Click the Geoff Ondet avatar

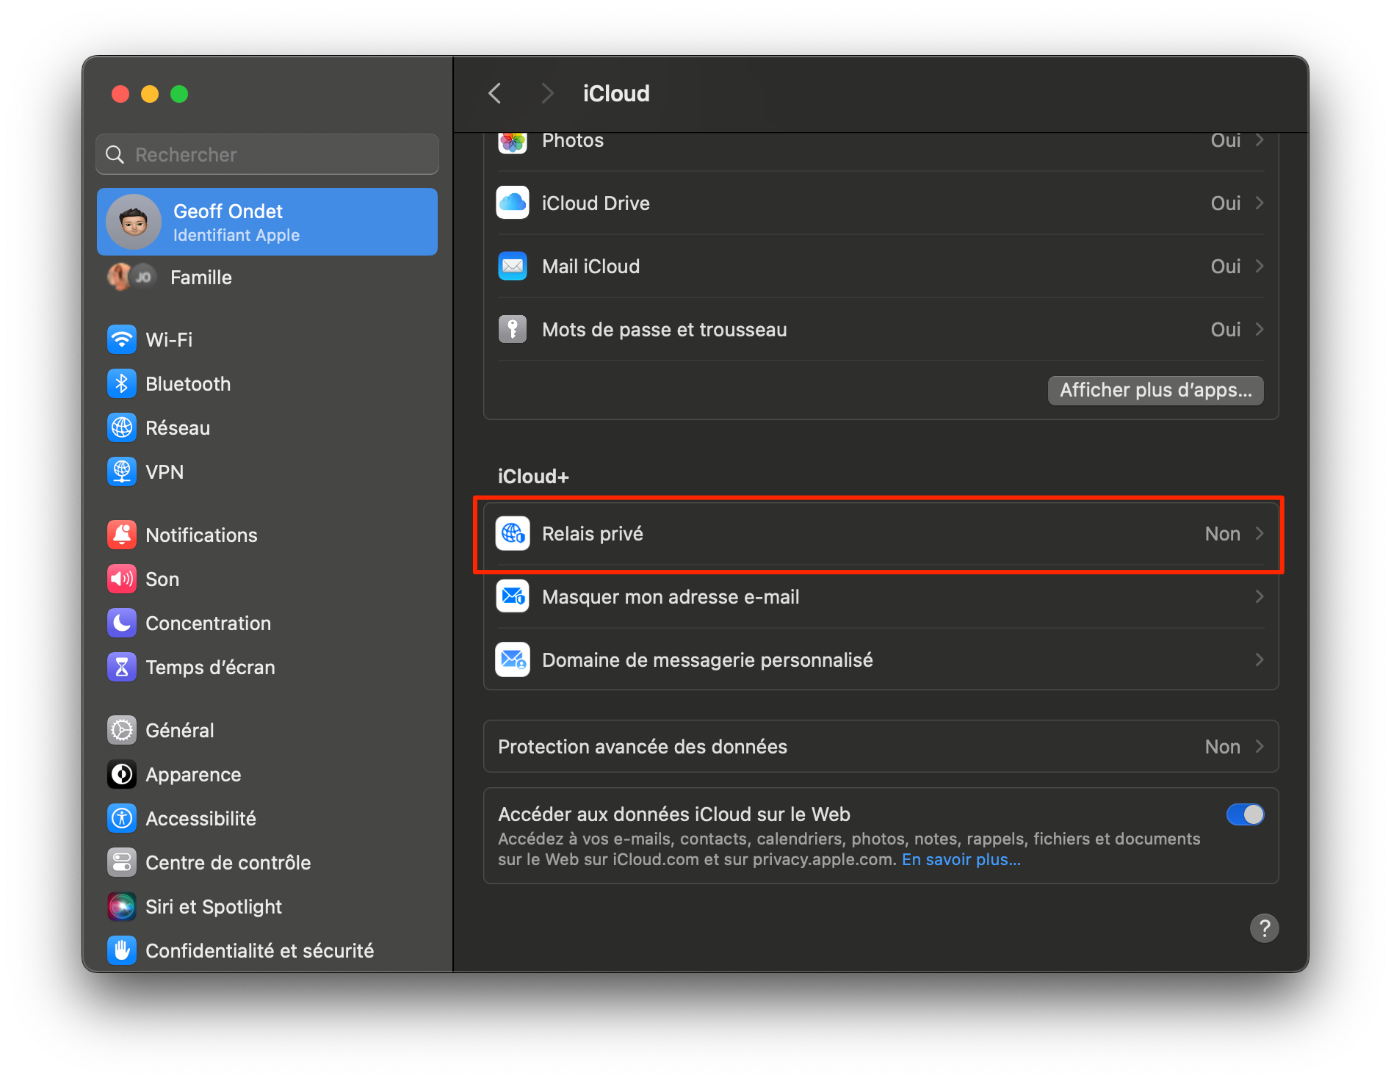tap(134, 222)
